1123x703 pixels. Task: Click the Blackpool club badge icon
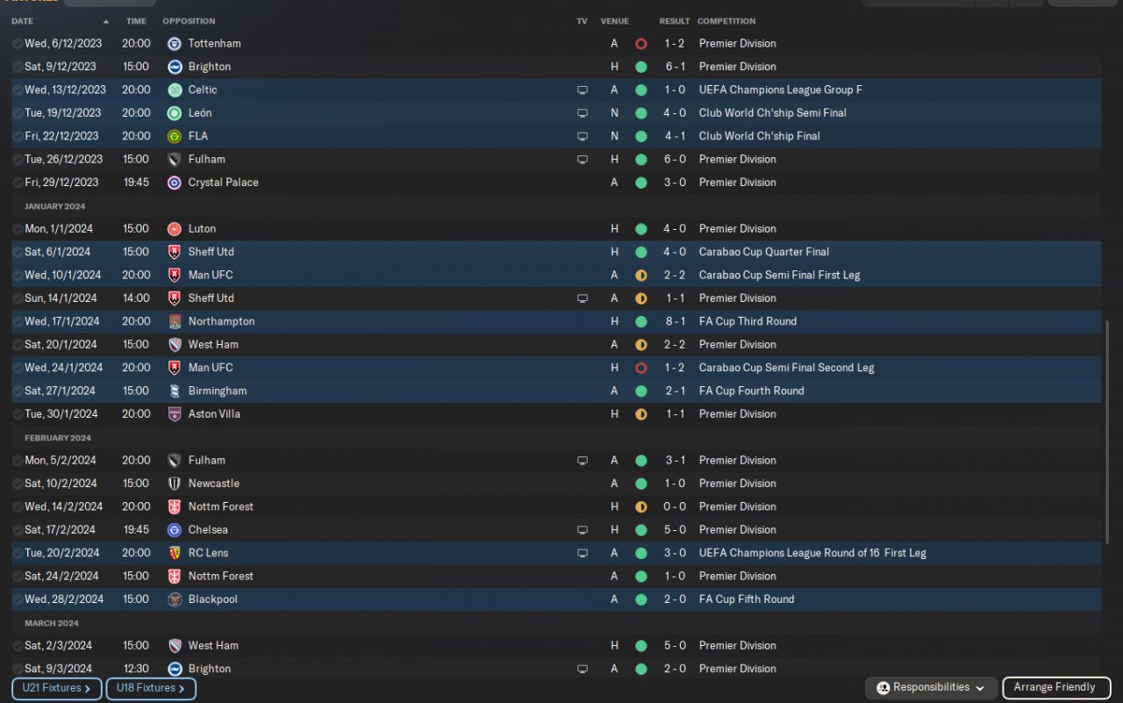click(x=174, y=599)
